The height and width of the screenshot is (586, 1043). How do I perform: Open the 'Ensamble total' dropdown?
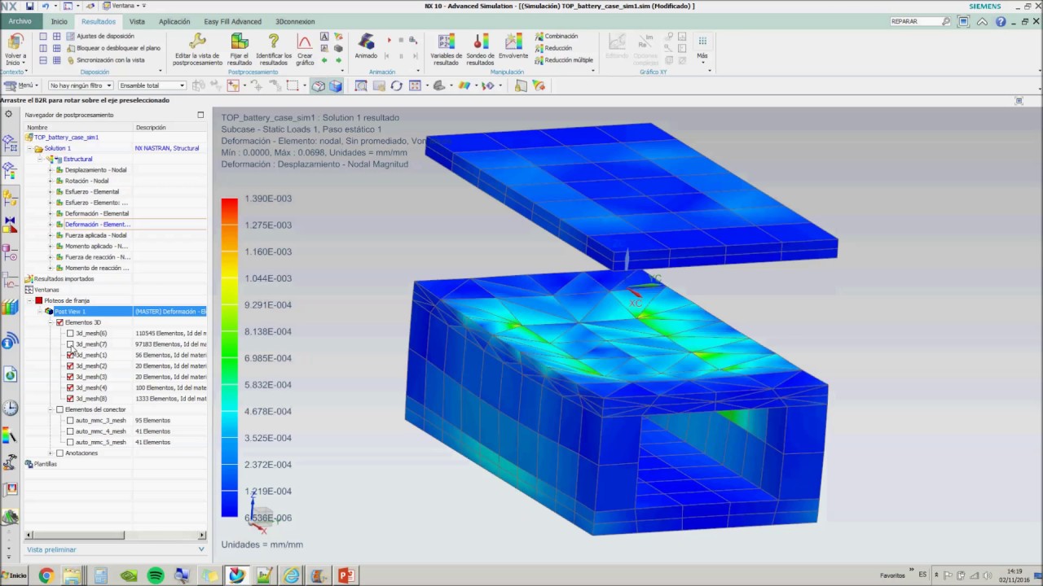tap(152, 85)
